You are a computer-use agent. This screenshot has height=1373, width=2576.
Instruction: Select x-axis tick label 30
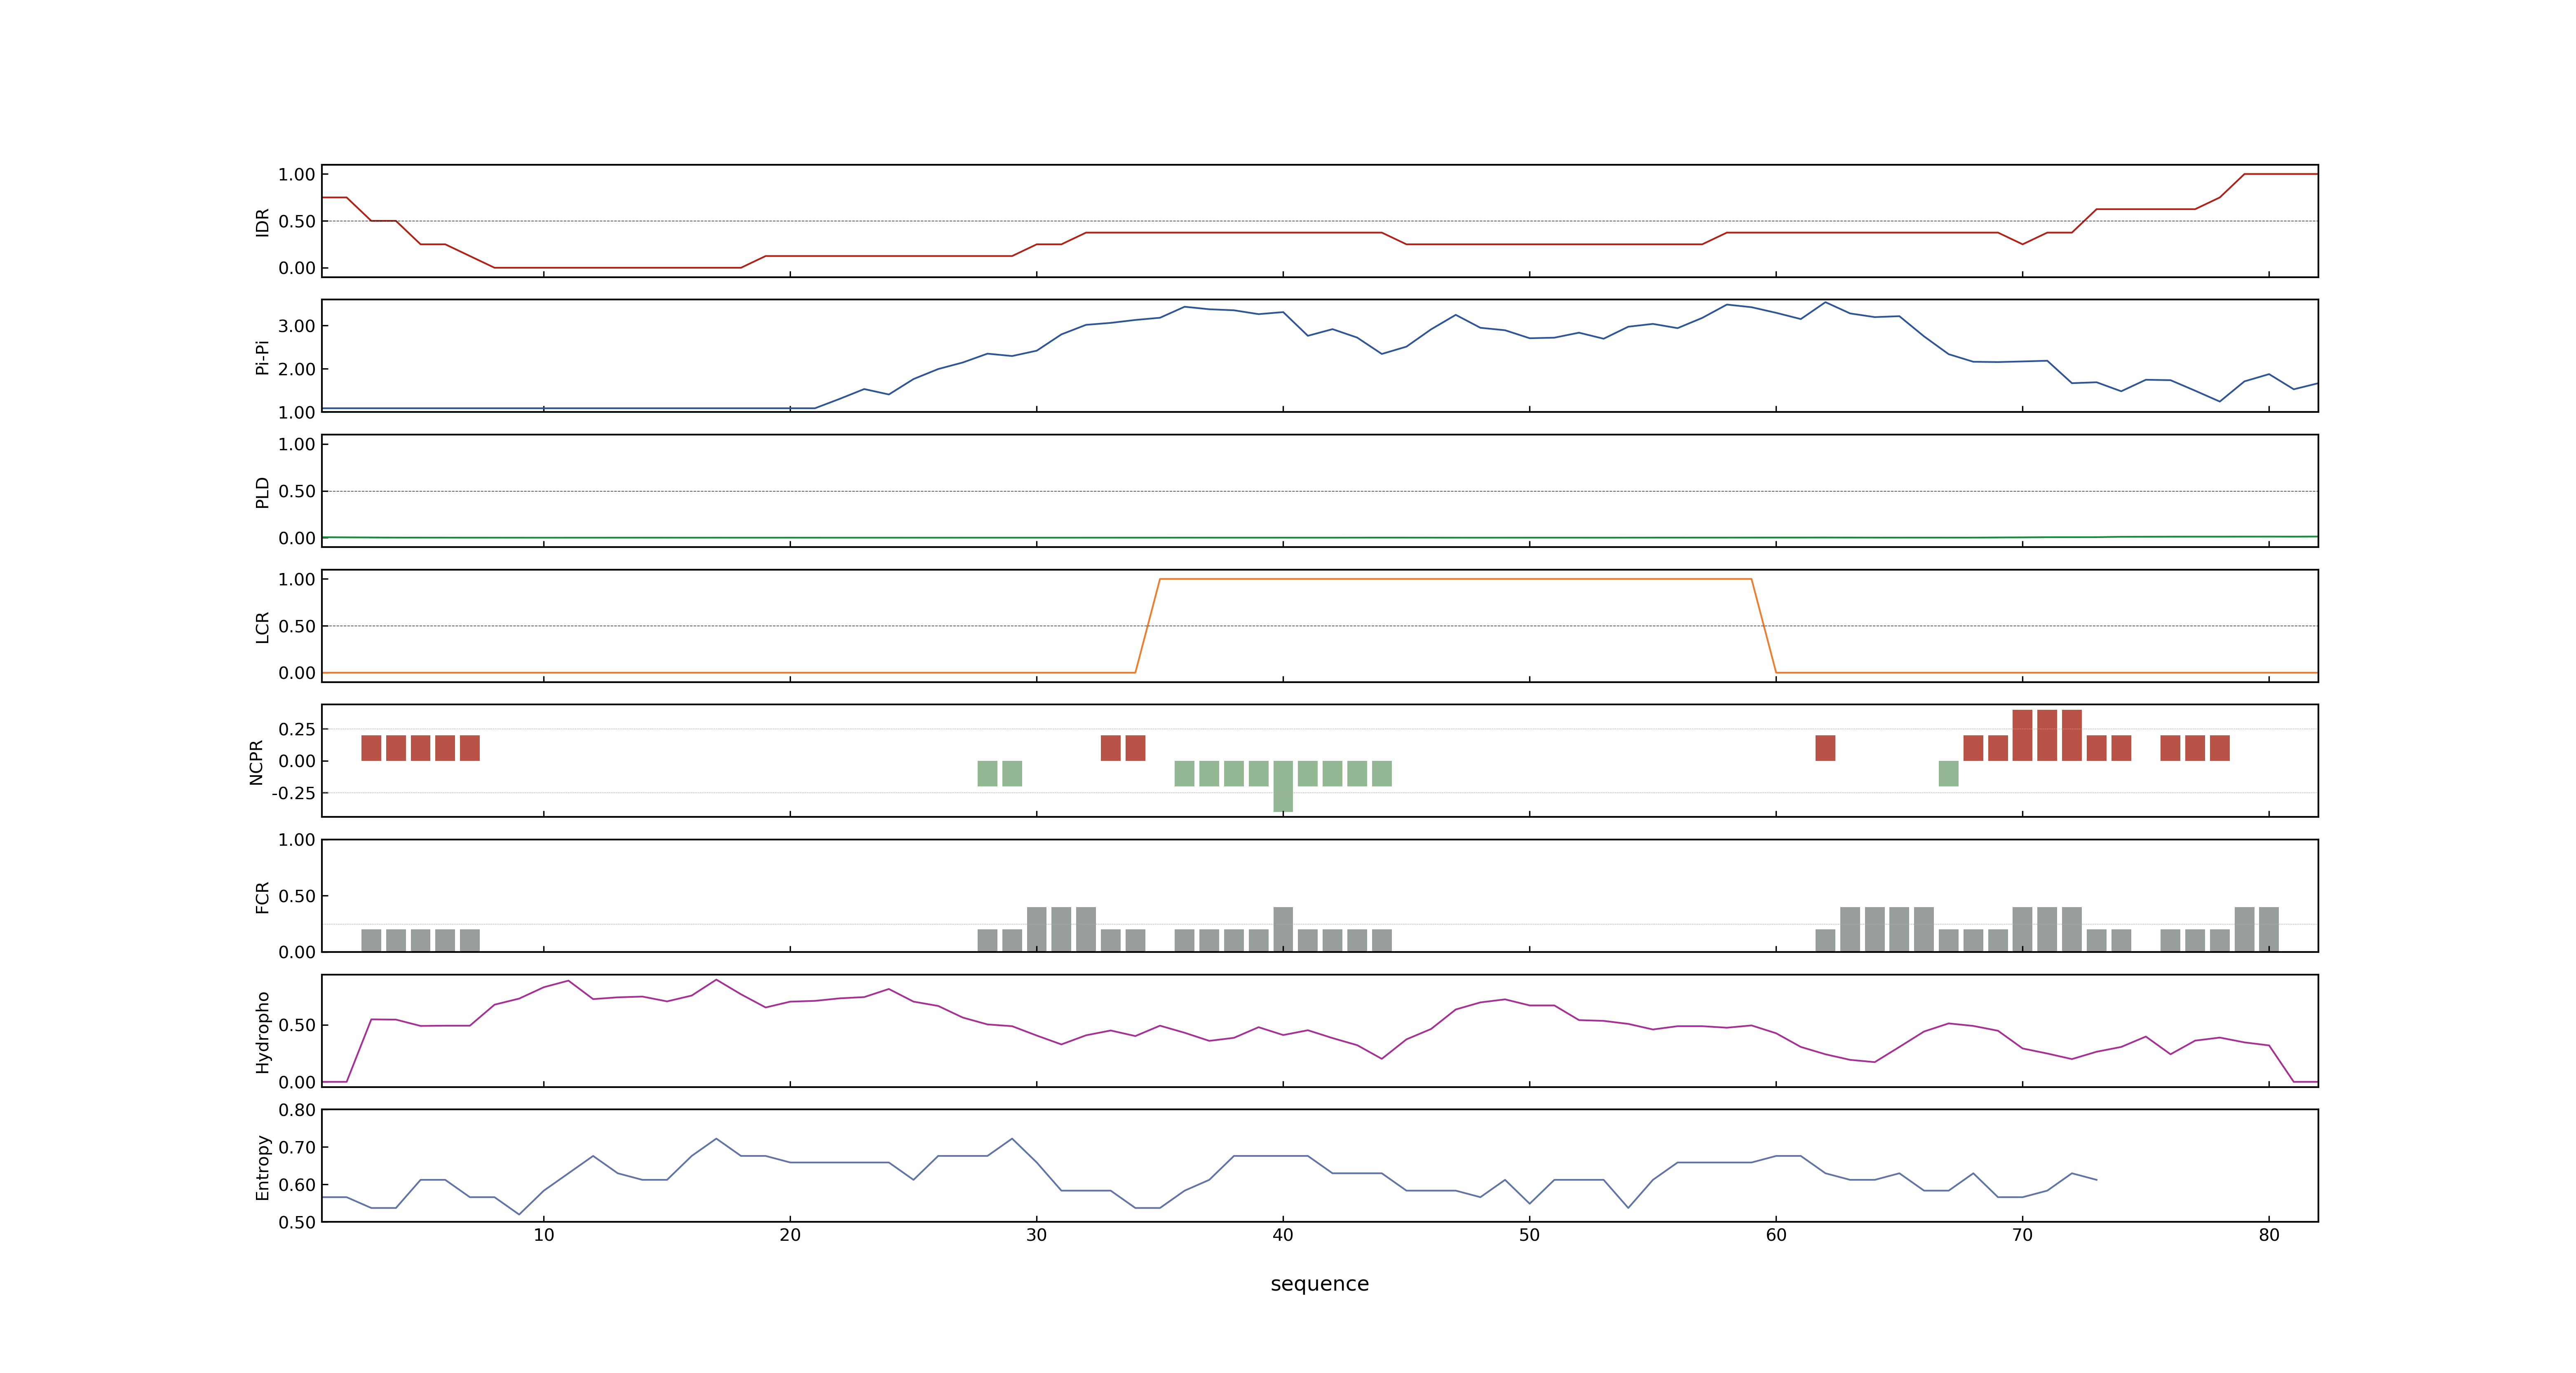coord(1036,1234)
